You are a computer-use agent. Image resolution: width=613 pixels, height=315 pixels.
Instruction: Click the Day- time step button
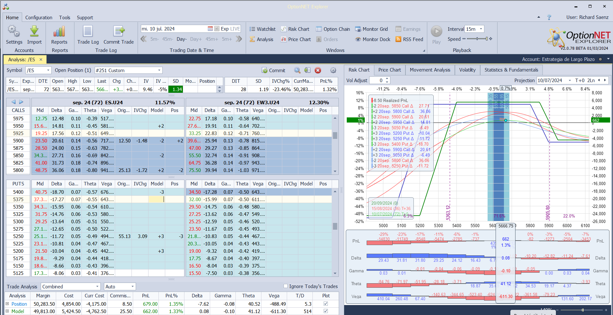[182, 39]
